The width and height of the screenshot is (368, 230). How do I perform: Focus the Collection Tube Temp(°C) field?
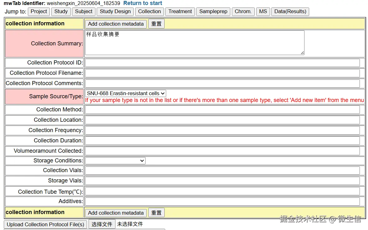pos(222,191)
